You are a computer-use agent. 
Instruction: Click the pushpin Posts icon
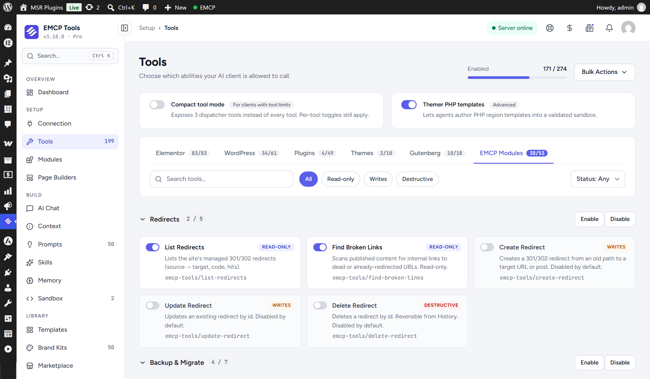[x=8, y=63]
